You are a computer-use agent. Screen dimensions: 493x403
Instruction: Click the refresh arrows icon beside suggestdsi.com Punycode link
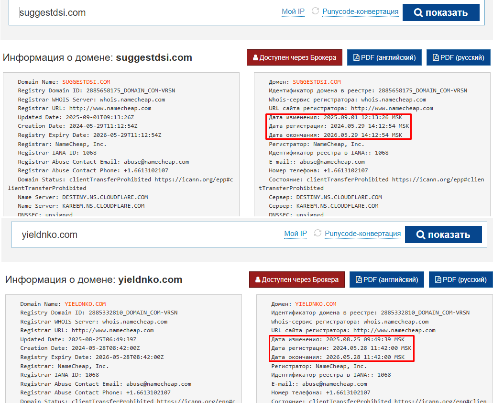pyautogui.click(x=315, y=11)
